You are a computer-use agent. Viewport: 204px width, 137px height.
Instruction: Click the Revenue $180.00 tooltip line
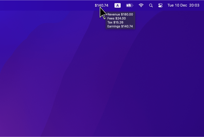click(x=120, y=14)
